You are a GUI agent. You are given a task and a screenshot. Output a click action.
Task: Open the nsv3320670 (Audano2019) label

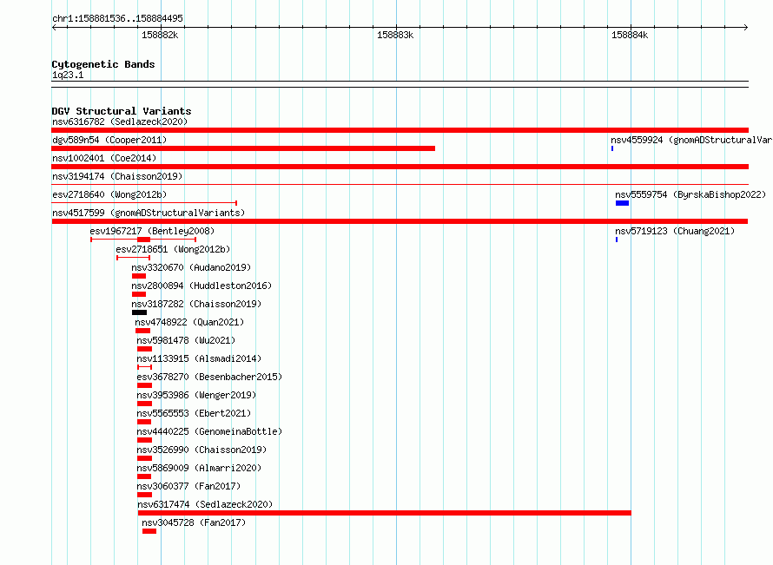tap(191, 267)
